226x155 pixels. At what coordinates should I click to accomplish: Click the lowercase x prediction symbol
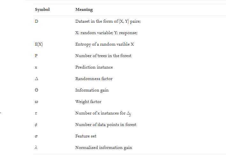(36, 67)
